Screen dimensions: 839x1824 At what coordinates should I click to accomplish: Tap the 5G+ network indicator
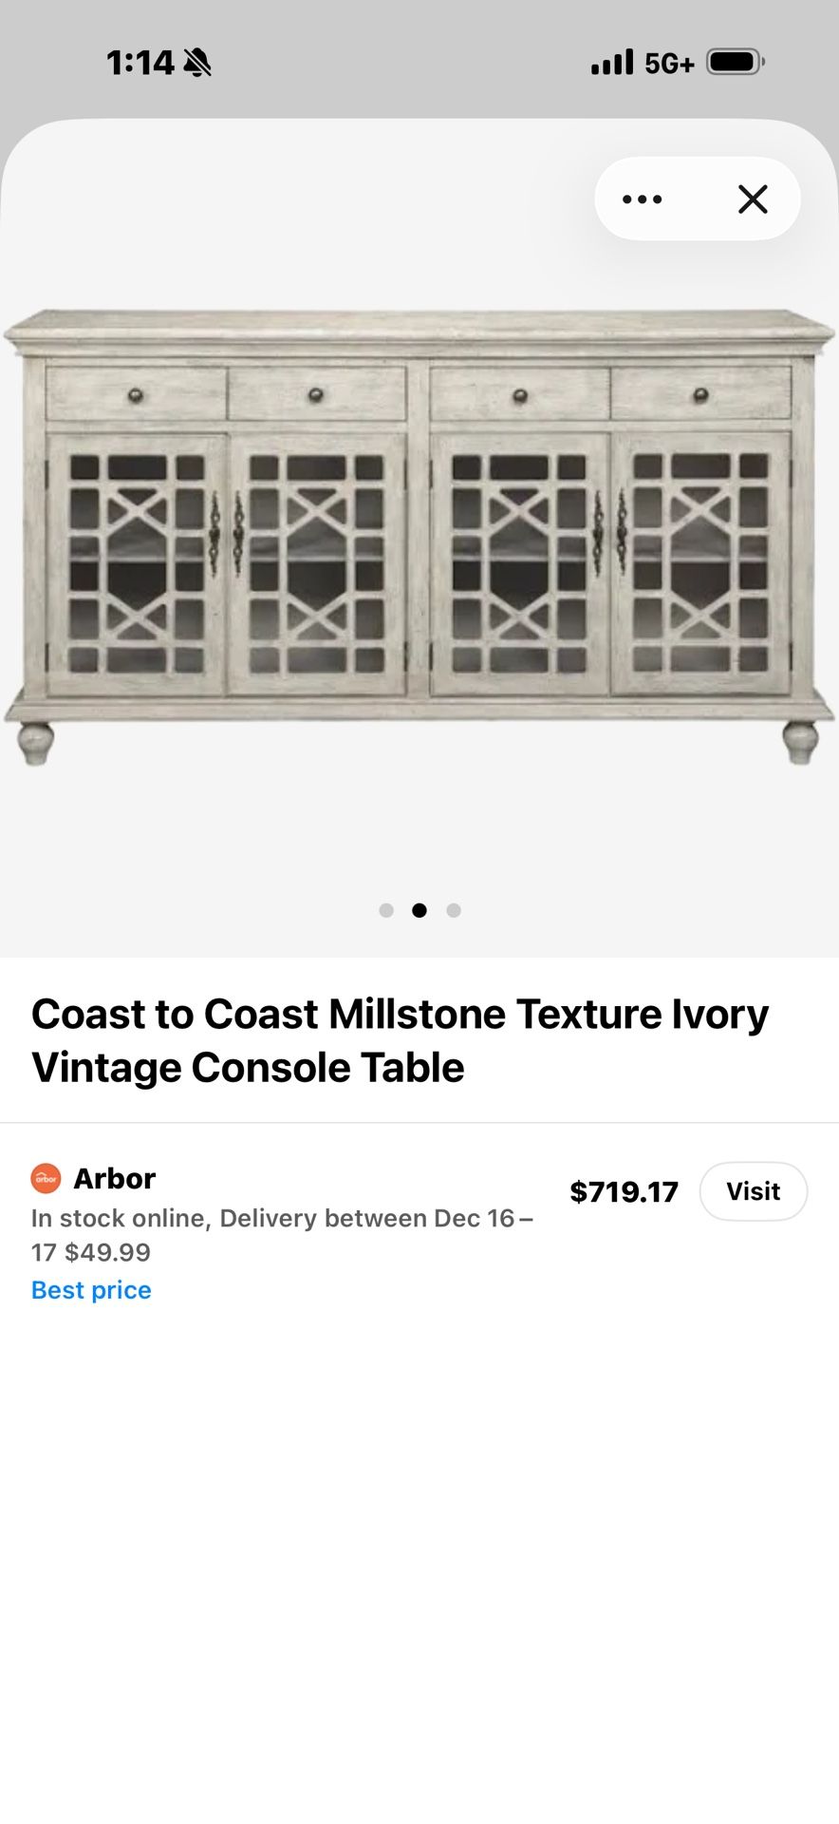click(x=669, y=64)
